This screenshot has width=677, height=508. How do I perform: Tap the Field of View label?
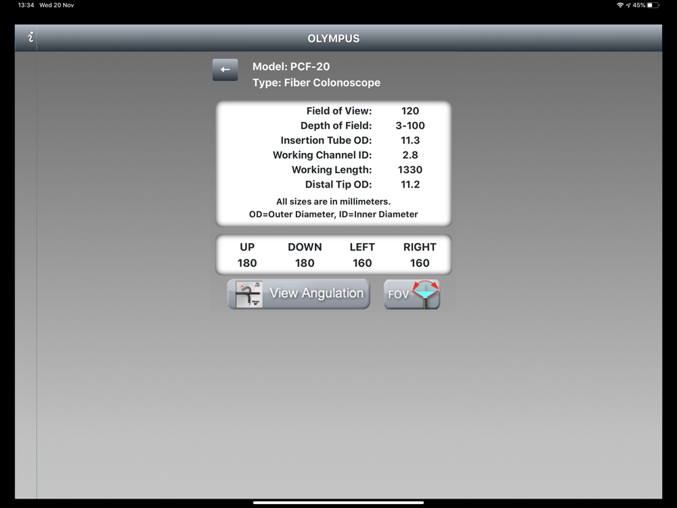(339, 111)
